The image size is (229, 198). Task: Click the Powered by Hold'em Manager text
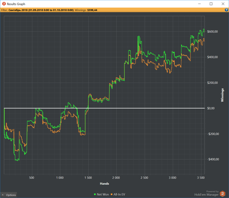point(206,193)
